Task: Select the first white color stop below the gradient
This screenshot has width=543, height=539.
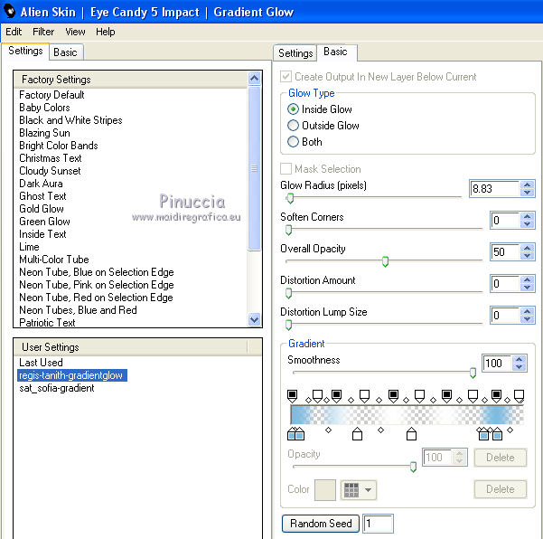Action: (357, 434)
